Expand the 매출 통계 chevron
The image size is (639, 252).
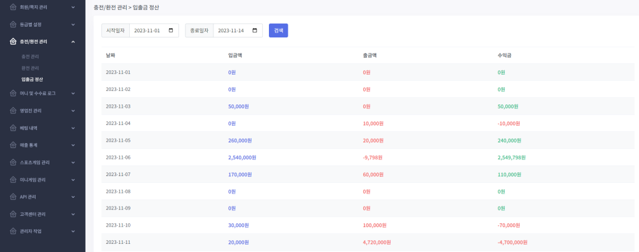pos(73,145)
